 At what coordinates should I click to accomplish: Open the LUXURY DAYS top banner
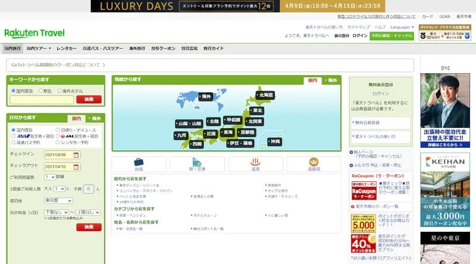[238, 6]
